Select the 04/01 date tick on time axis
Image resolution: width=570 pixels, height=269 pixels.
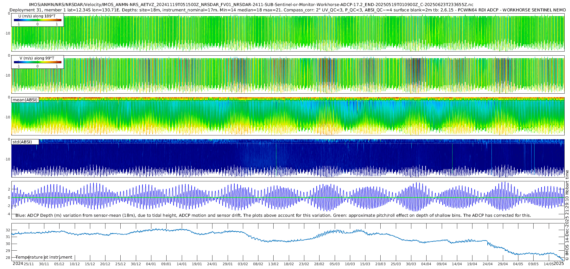[151, 264]
